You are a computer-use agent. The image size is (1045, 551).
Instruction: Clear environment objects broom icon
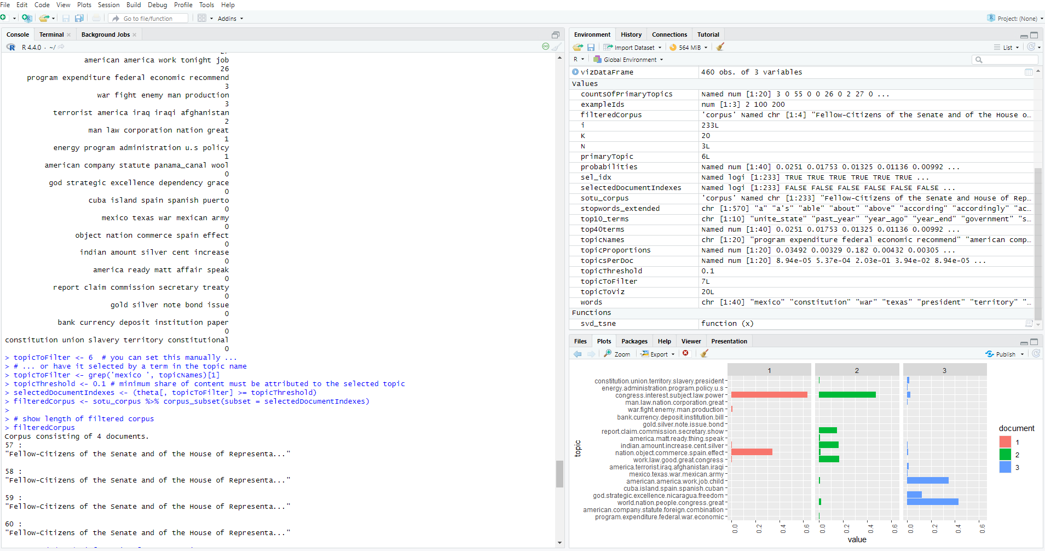coord(720,47)
